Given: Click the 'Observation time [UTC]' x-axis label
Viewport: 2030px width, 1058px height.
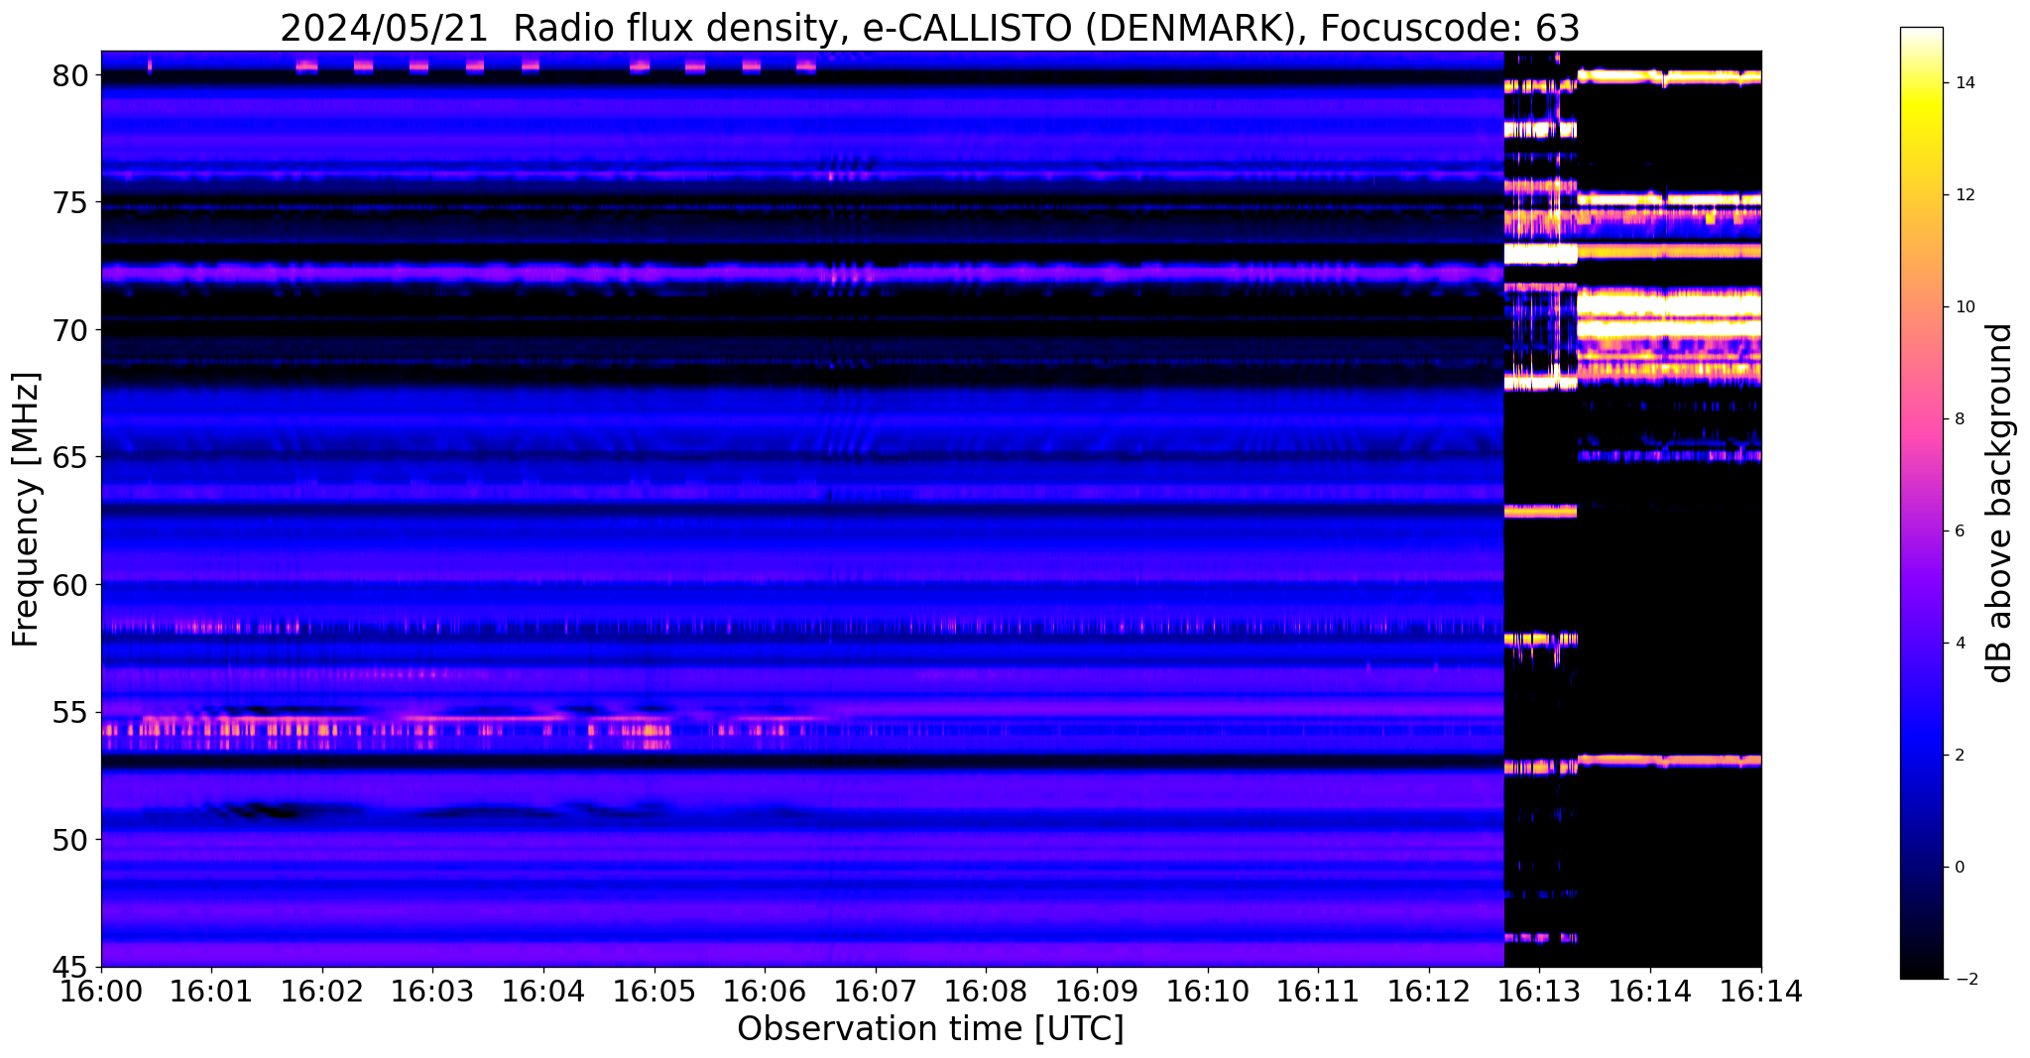Looking at the screenshot, I should tap(930, 1029).
